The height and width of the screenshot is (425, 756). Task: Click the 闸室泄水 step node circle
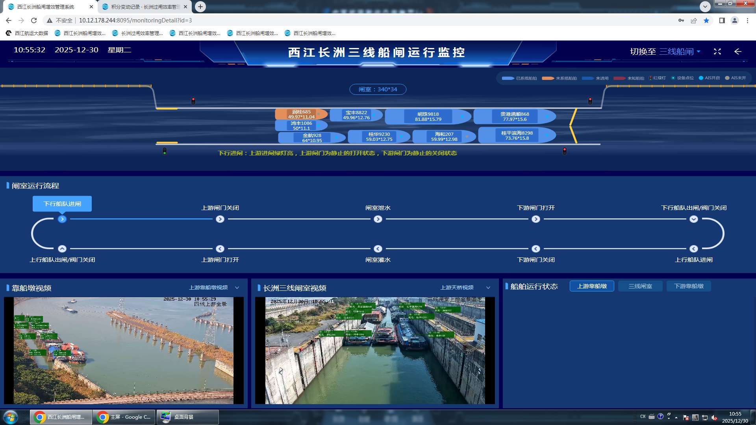tap(378, 219)
